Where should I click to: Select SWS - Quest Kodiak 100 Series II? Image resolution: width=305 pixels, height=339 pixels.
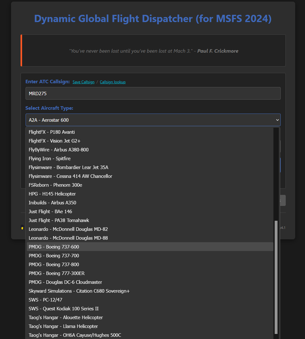[150, 309]
